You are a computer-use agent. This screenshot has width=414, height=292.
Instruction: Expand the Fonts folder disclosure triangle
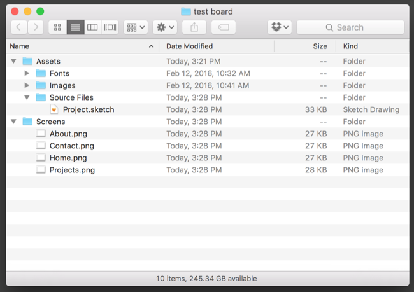27,73
